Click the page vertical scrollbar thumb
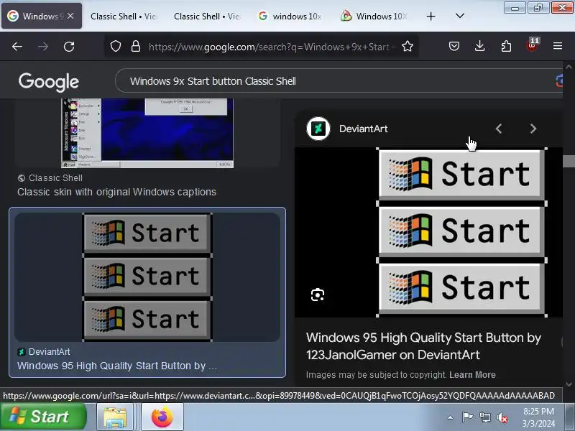The image size is (575, 431). [569, 161]
